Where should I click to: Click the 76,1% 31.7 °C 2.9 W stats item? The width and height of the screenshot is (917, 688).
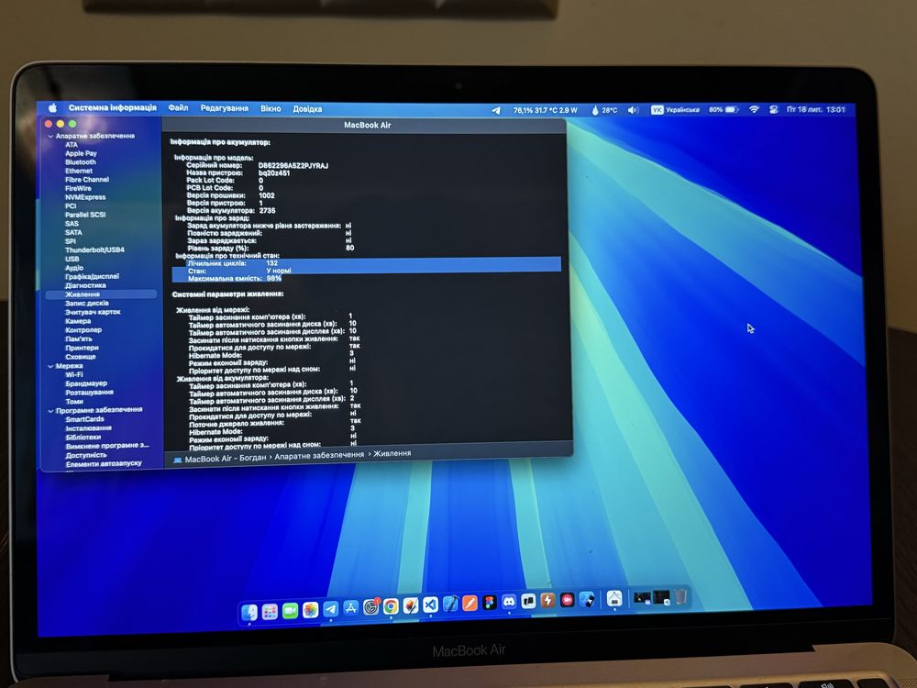click(x=545, y=110)
